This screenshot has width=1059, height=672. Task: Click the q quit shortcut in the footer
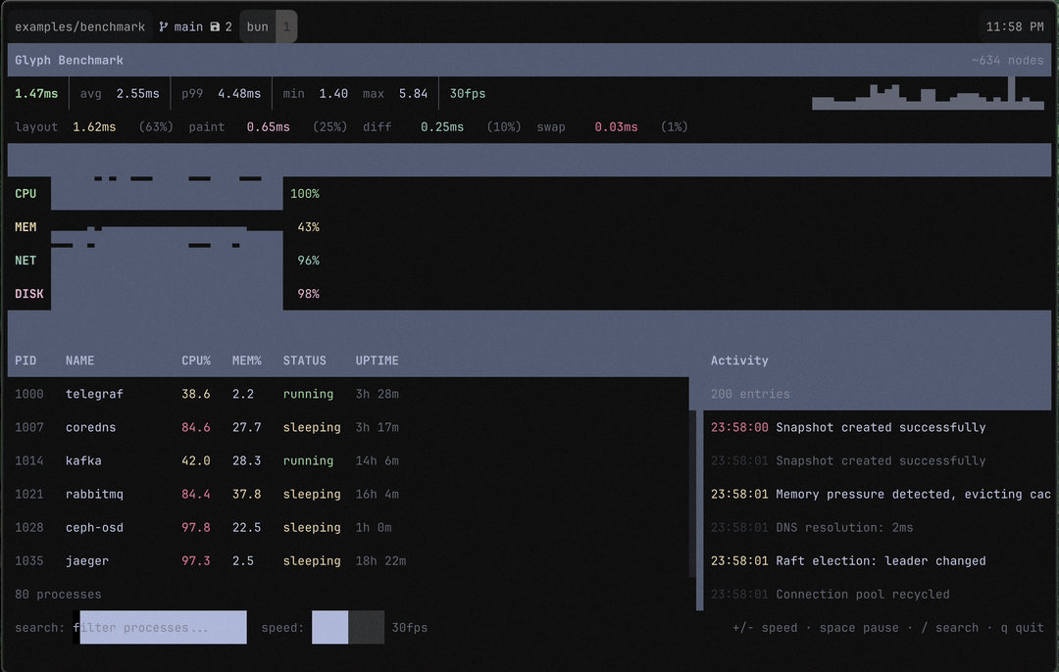[1020, 627]
